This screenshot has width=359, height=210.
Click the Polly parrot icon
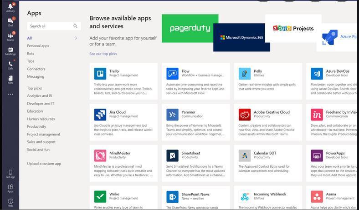click(x=245, y=74)
